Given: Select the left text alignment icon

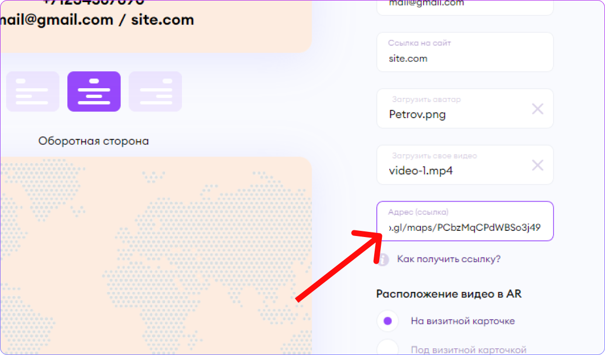Looking at the screenshot, I should click(x=33, y=92).
